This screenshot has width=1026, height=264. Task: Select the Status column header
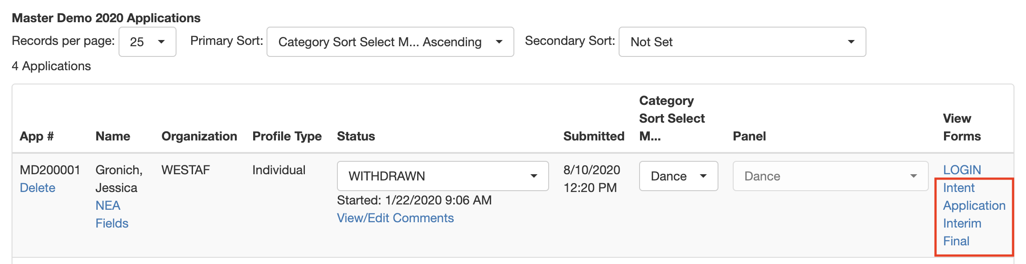[356, 136]
